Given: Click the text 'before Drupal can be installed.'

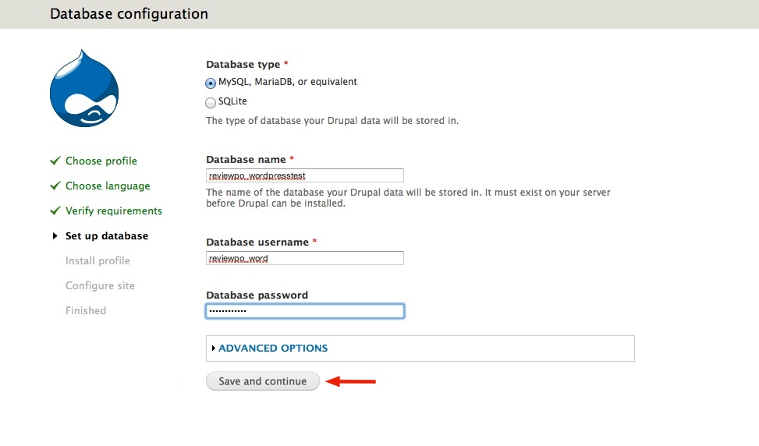Looking at the screenshot, I should tap(276, 204).
